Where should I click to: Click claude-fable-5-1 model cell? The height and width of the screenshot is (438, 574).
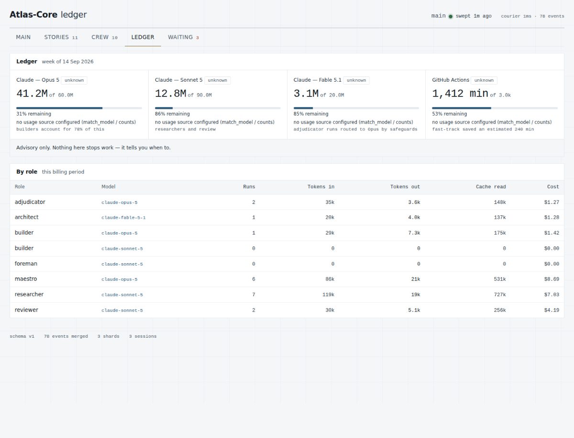[123, 218]
